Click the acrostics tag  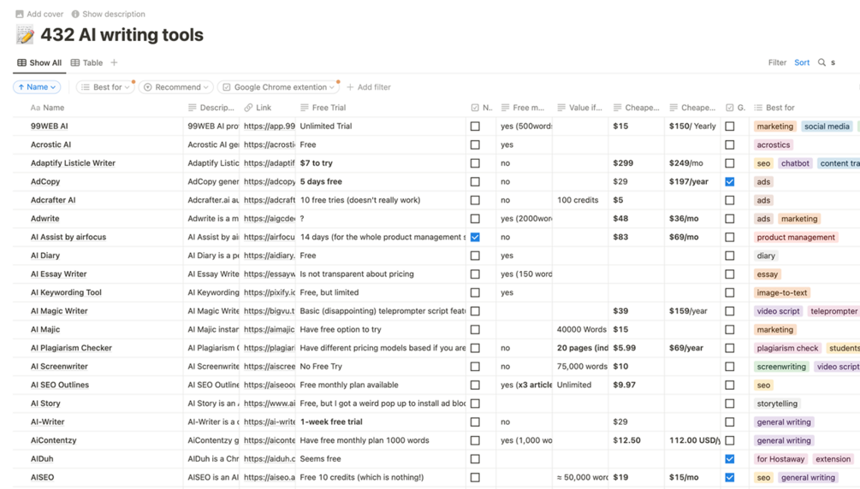tap(774, 144)
